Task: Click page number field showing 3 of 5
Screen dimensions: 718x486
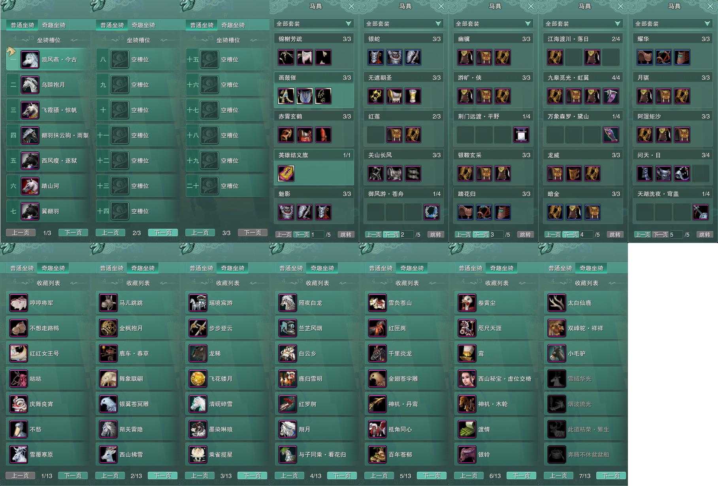Action: coord(496,235)
